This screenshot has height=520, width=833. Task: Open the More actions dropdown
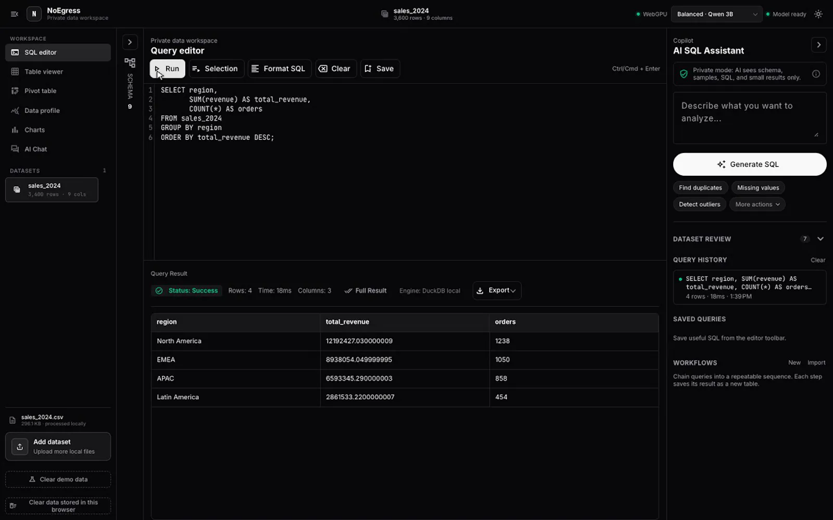tap(757, 204)
